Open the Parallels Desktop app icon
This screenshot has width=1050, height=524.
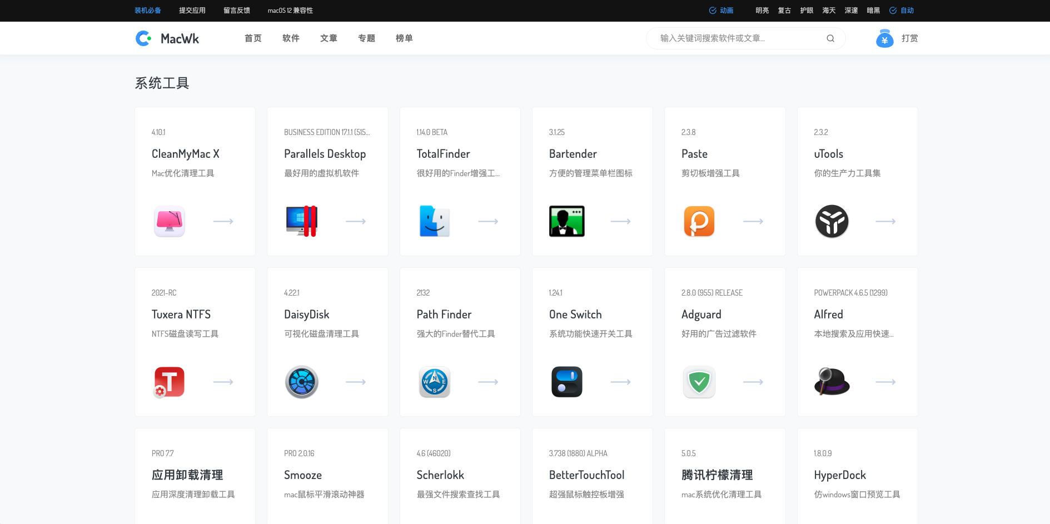302,221
